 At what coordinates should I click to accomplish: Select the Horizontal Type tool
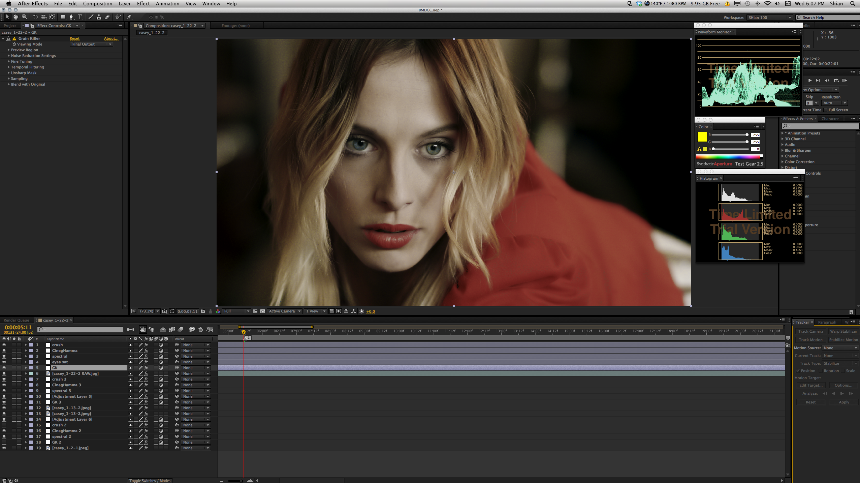(x=80, y=17)
